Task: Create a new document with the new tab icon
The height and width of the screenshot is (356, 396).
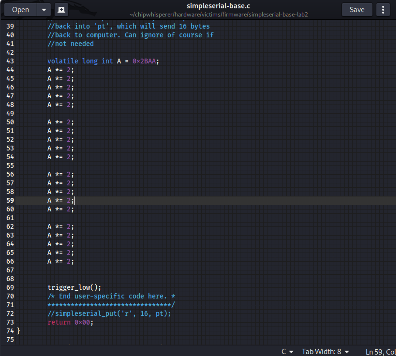Action: click(61, 10)
